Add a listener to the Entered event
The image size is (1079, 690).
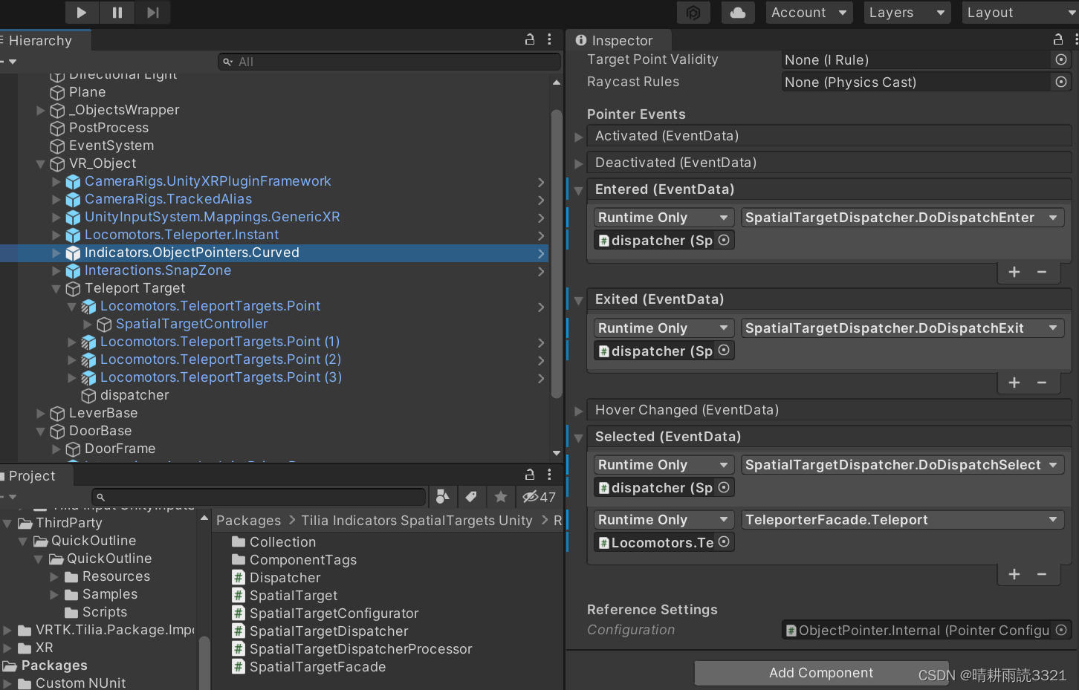point(1014,272)
